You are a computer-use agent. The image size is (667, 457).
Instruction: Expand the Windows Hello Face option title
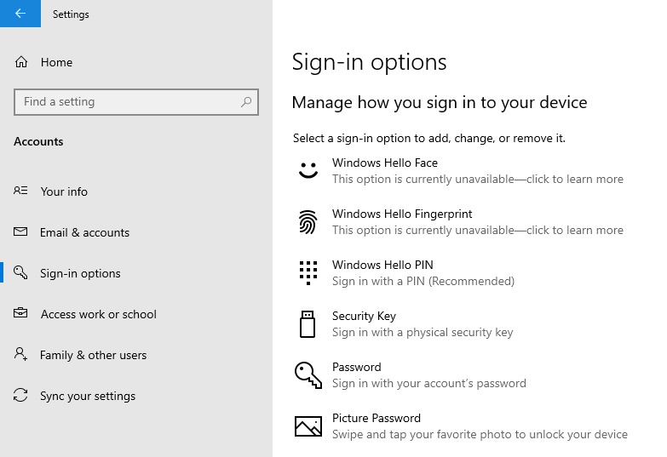[x=385, y=163]
